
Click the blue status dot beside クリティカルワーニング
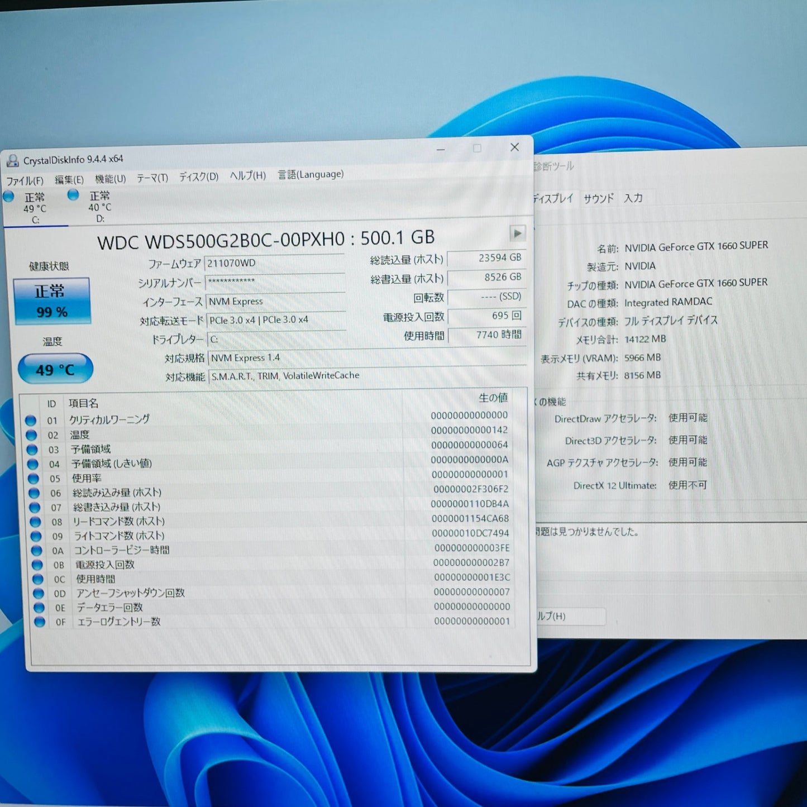click(31, 421)
